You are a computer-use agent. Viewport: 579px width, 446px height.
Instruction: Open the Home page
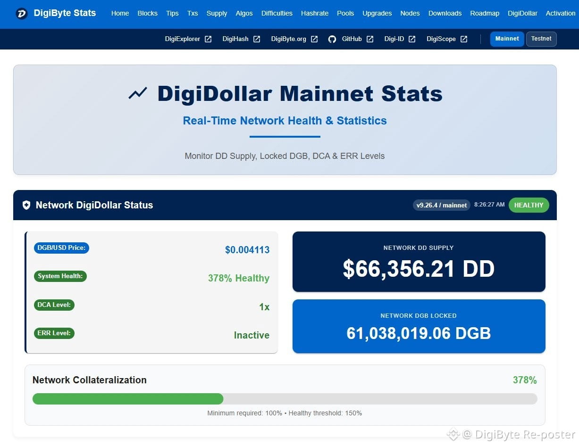point(120,13)
